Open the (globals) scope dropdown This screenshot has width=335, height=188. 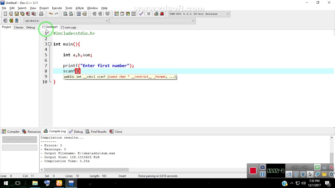66,21
